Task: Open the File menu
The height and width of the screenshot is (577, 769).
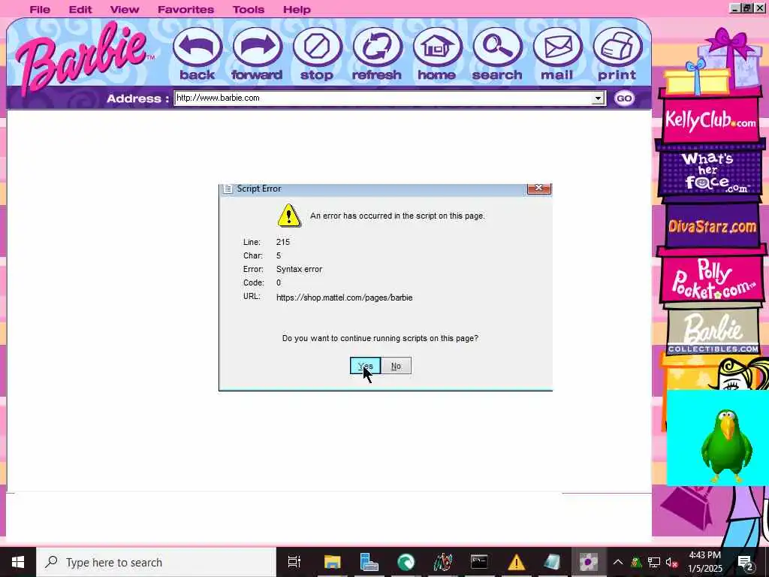Action: [x=40, y=9]
